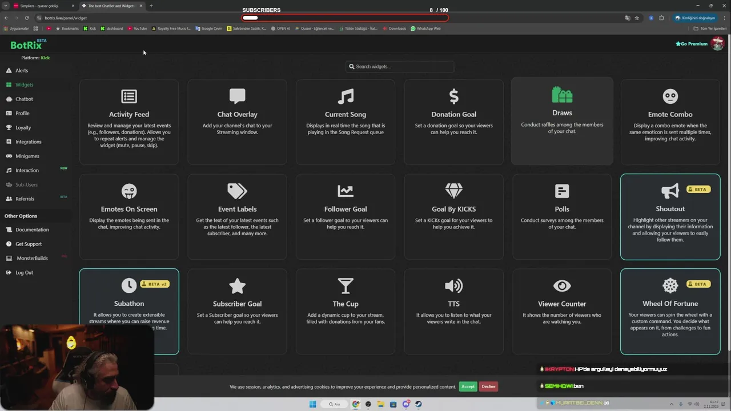
Task: Open Profile in the sidebar
Action: click(x=22, y=114)
